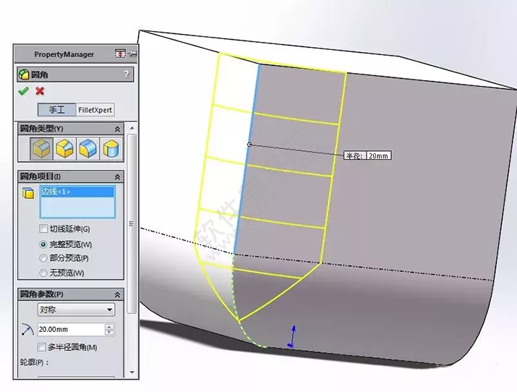Switch to the FilletXpert tab
Screen dimensions: 517x392
(95, 110)
